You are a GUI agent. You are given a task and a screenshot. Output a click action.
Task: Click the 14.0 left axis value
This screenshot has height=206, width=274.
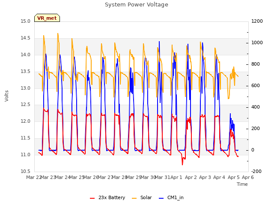[x=25, y=55]
